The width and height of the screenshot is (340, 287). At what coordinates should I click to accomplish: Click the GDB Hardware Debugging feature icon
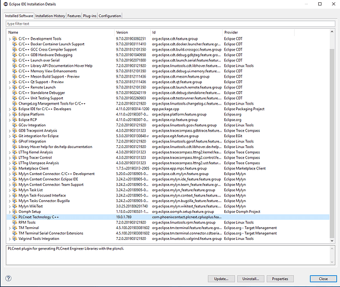(x=15, y=55)
